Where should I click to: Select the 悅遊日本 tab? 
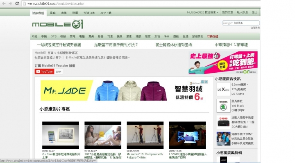coord(89,13)
